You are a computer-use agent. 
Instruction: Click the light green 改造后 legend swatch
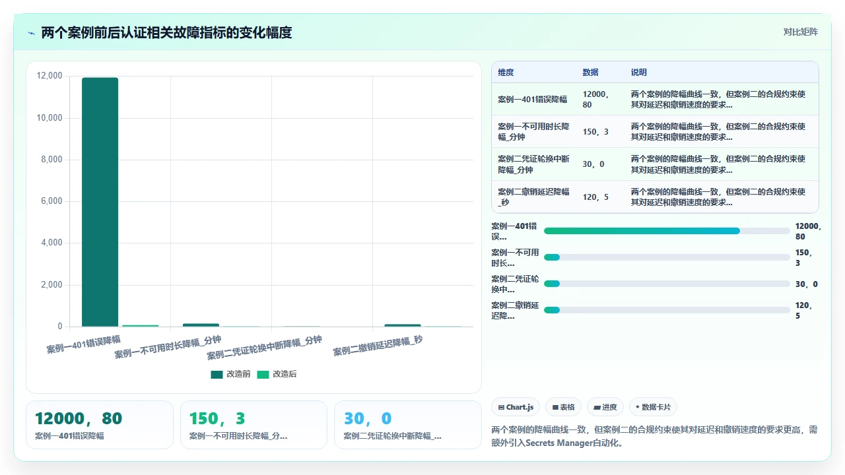pyautogui.click(x=263, y=374)
